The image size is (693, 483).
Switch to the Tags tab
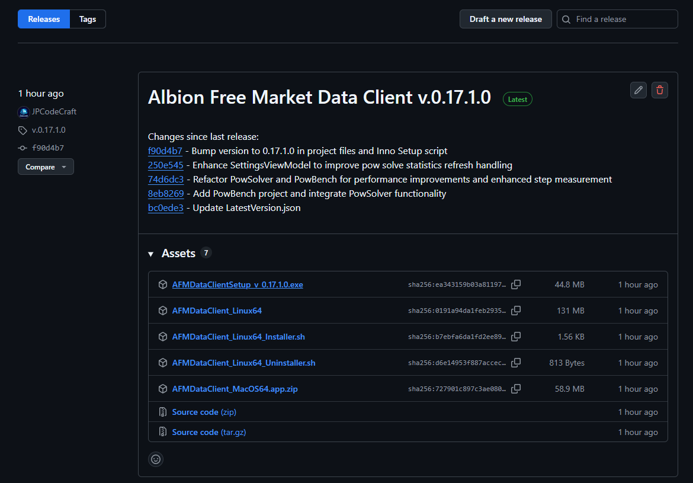[88, 19]
